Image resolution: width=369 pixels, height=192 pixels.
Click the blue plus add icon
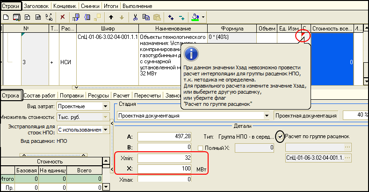(171, 17)
